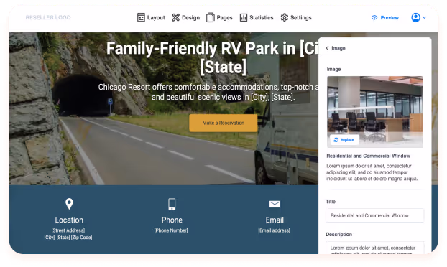Screen dimensions: 447x267
Task: Click the Make a Reservation button
Action: click(223, 123)
